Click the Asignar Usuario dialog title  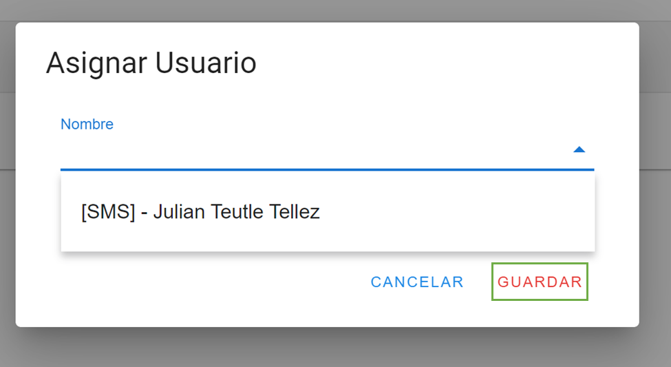pyautogui.click(x=151, y=63)
